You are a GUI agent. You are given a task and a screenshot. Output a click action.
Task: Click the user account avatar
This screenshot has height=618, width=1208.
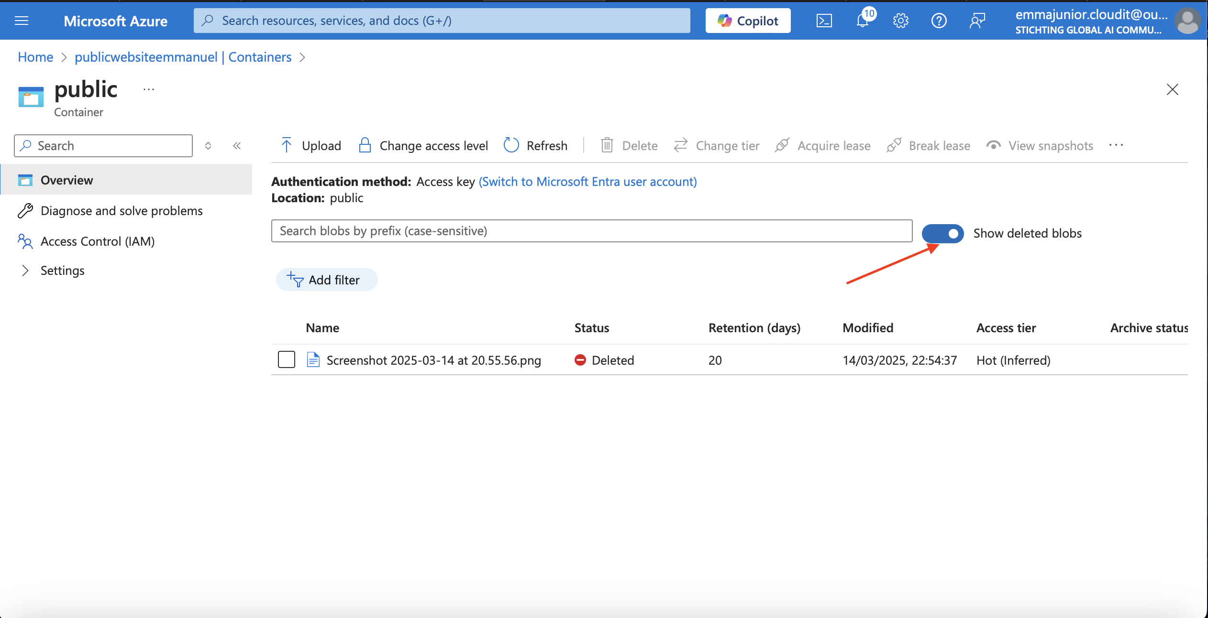click(1187, 21)
